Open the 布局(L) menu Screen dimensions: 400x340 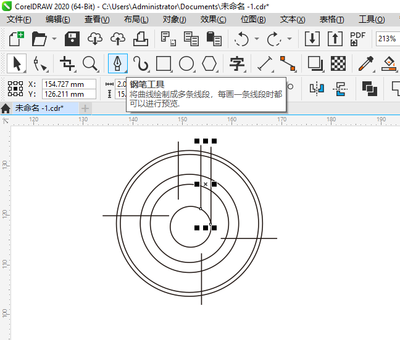pos(136,19)
